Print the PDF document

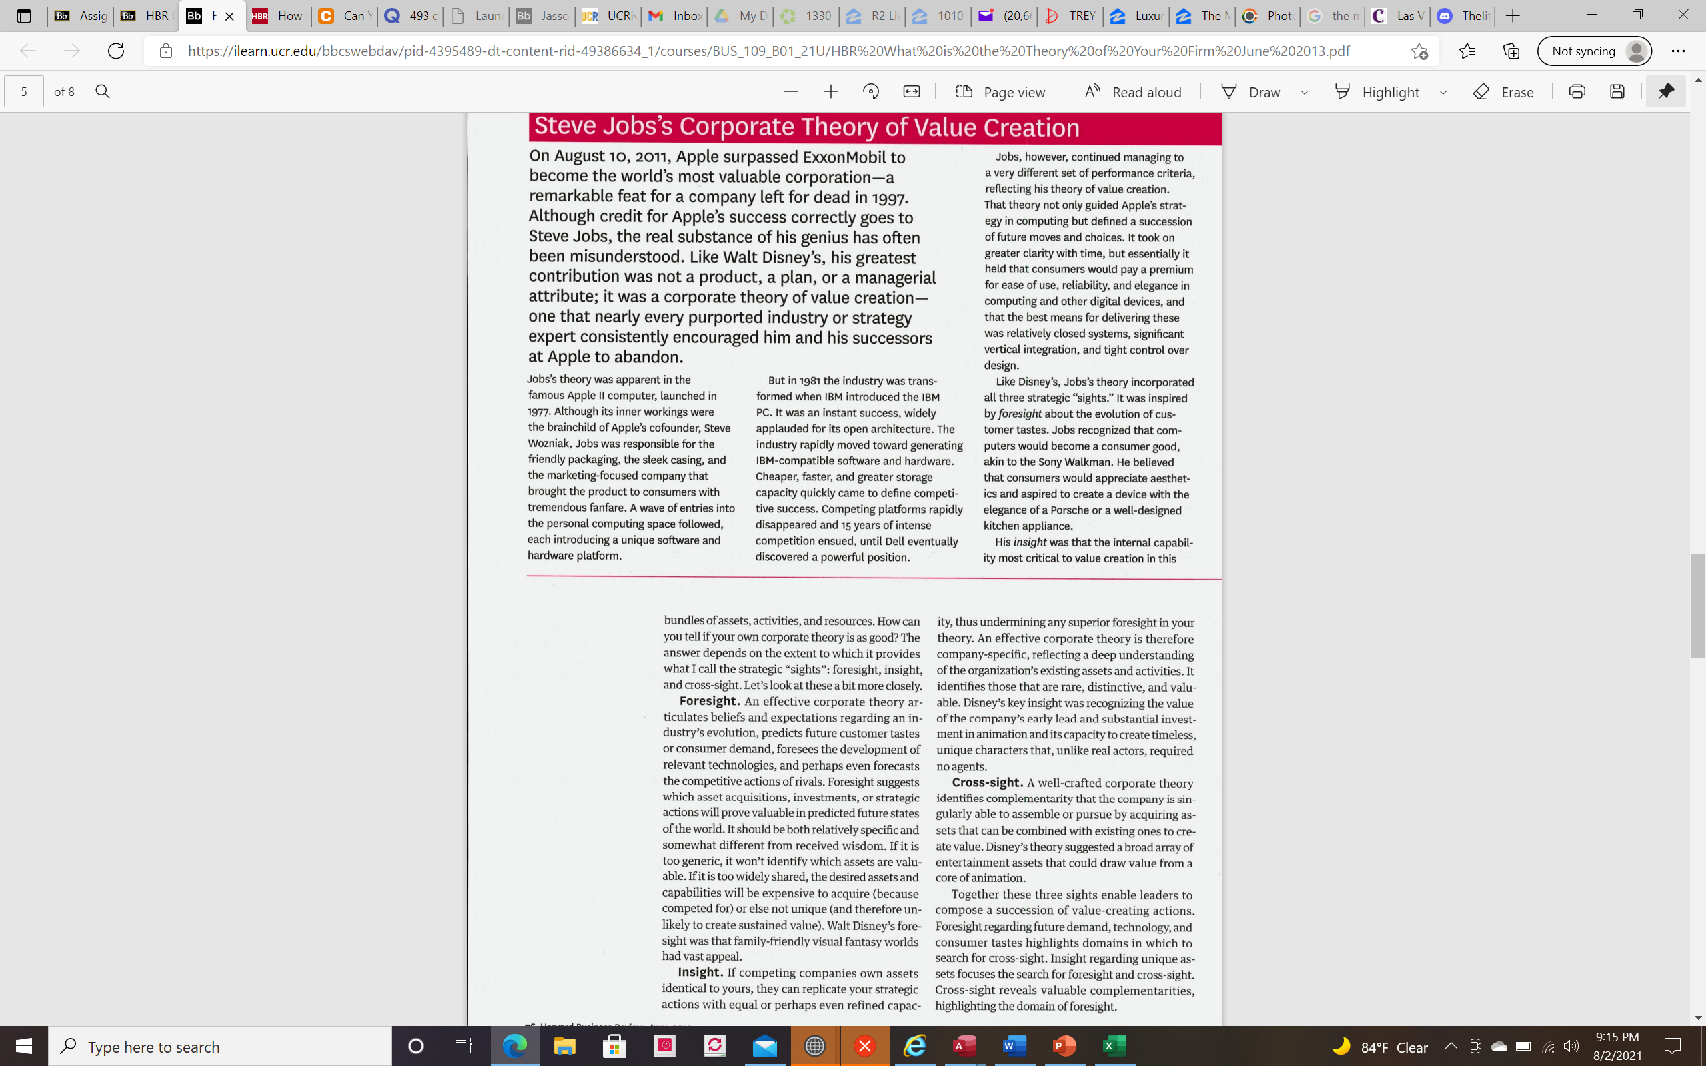pos(1577,92)
